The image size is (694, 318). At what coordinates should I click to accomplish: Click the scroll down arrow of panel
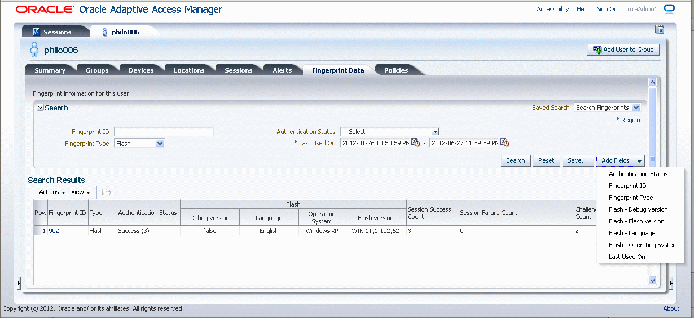[x=652, y=280]
